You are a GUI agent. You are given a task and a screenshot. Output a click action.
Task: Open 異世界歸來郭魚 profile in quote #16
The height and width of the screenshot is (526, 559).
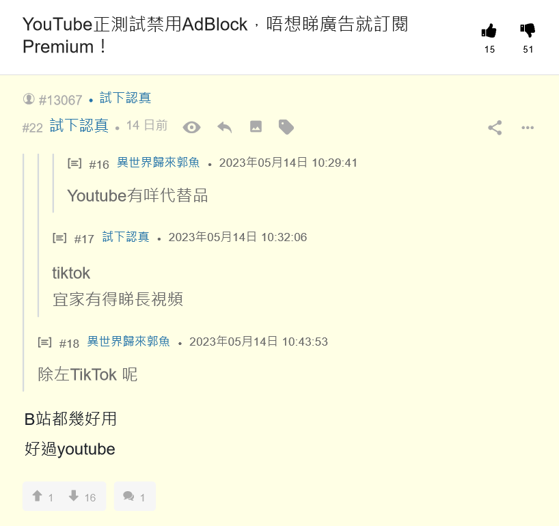coord(159,163)
